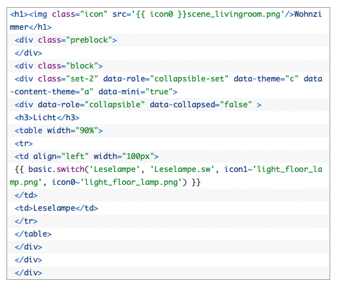Click the table width="90%" line
Image resolution: width=338 pixels, height=287 pixels.
tap(59, 131)
